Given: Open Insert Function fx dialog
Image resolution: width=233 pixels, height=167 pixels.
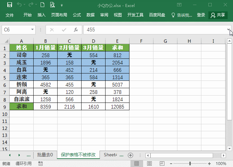Looking at the screenshot, I should 76,30.
